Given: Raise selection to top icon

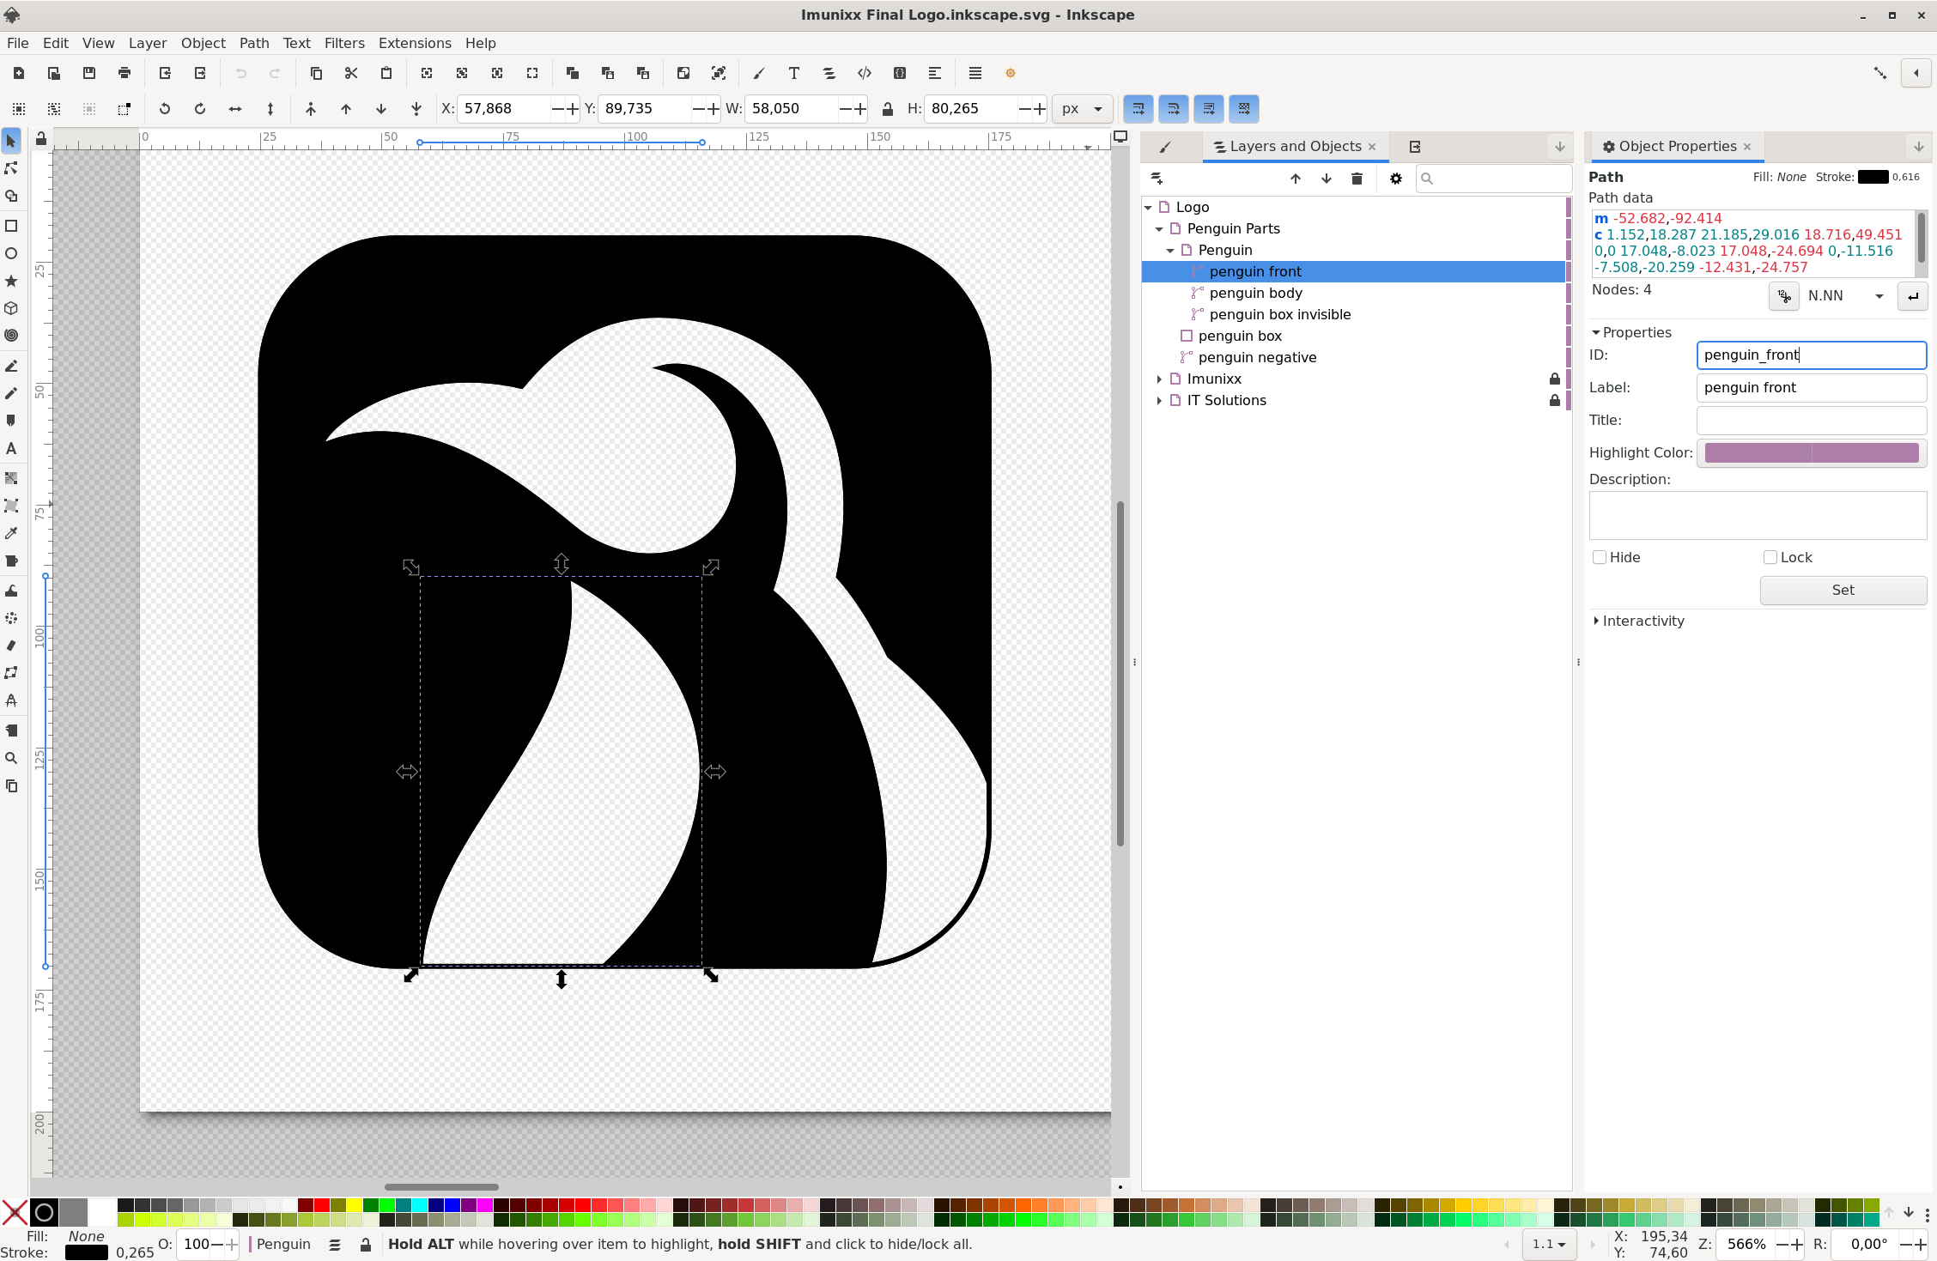Looking at the screenshot, I should pyautogui.click(x=311, y=109).
